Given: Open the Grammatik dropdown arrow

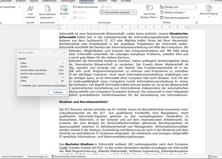Looking at the screenshot, I should coord(19,7).
